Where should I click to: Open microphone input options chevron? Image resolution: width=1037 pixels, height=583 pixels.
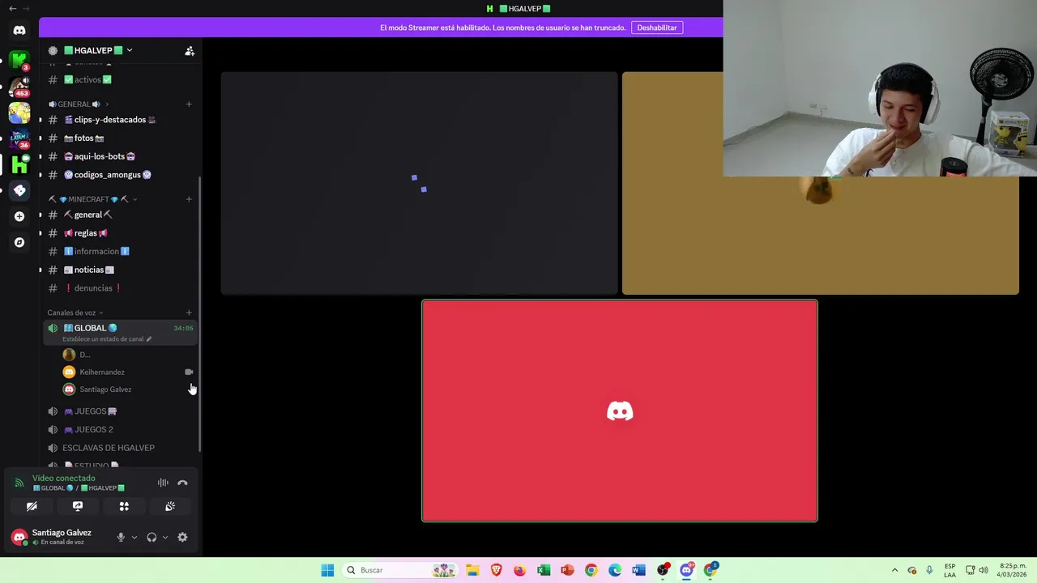[134, 537]
